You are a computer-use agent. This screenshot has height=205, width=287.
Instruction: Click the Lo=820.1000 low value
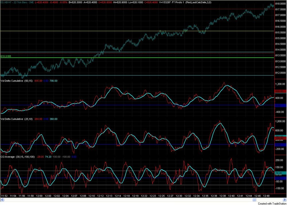tap(136, 2)
